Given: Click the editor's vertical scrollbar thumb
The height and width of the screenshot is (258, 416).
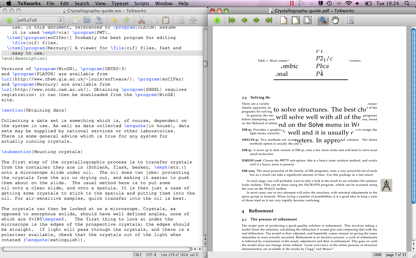Looking at the screenshot, I should tap(205, 64).
